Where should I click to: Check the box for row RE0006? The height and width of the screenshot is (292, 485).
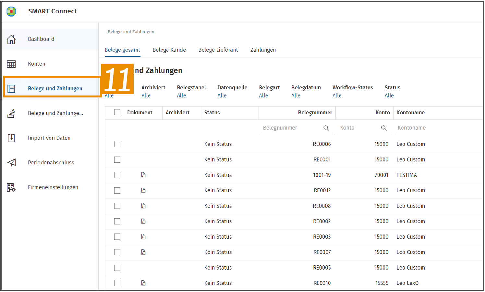117,144
